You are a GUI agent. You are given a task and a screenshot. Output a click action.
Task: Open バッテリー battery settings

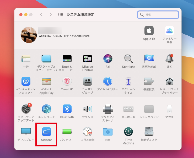[x=67, y=132]
